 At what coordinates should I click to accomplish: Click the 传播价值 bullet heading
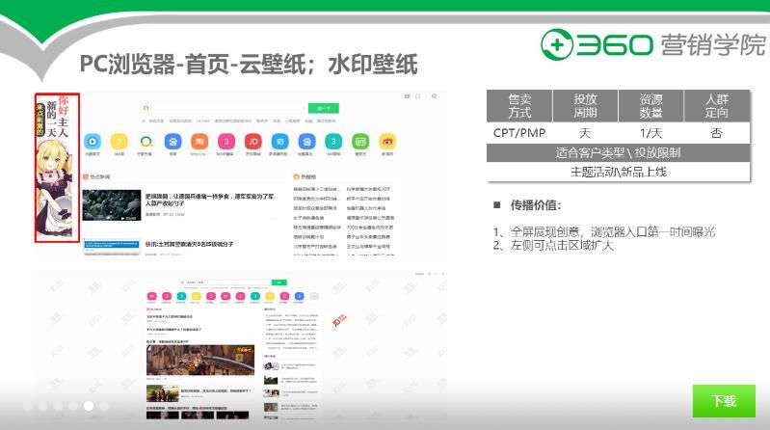point(535,205)
